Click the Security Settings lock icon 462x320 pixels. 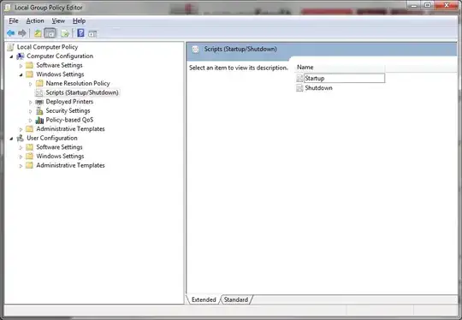39,110
